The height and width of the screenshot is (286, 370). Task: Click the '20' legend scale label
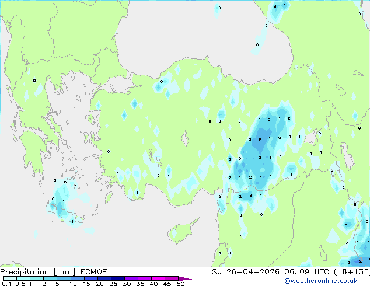(100, 284)
